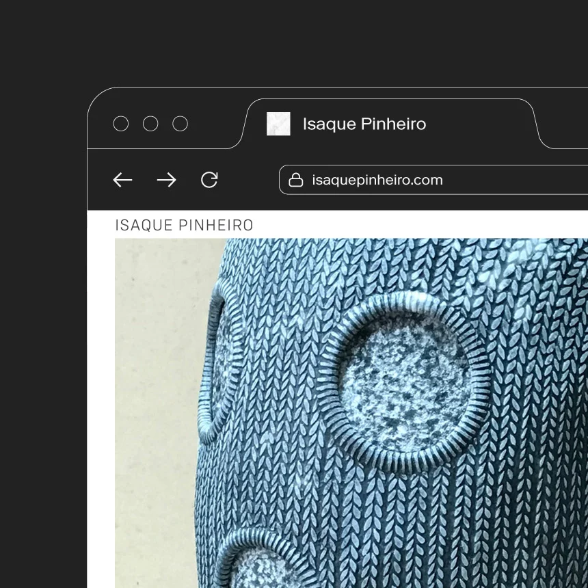Click the browser back arrow
The image size is (588, 588).
tap(122, 180)
